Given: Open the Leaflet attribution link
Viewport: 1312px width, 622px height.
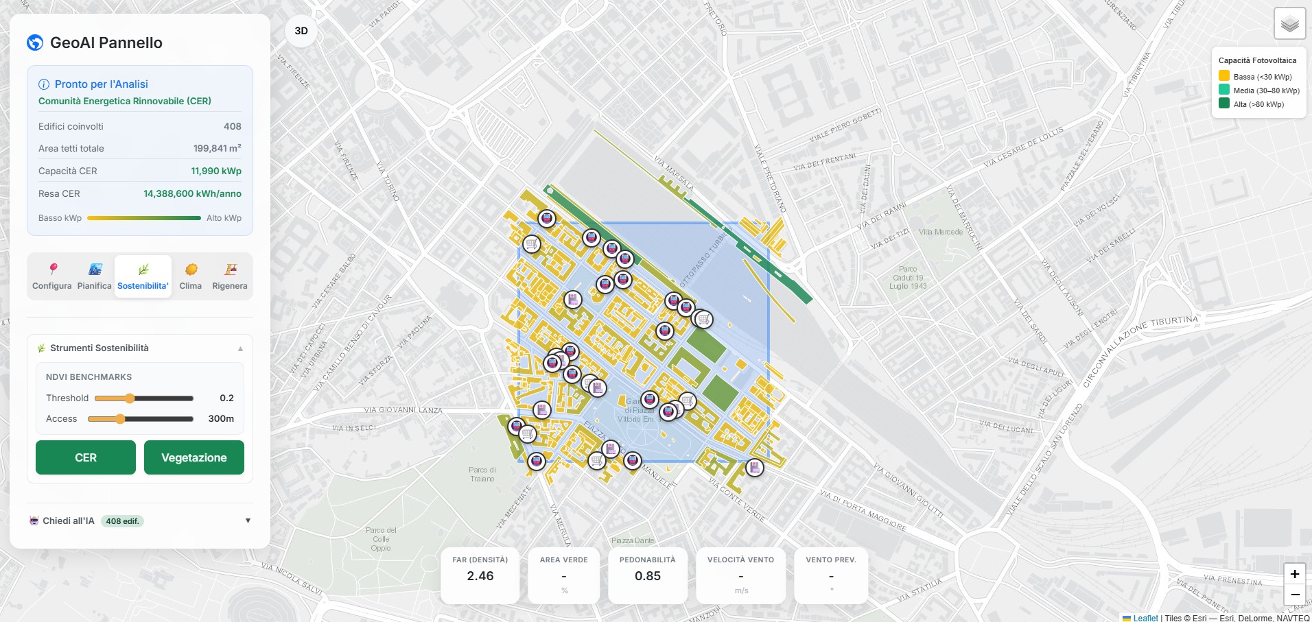Looking at the screenshot, I should pos(1145,618).
